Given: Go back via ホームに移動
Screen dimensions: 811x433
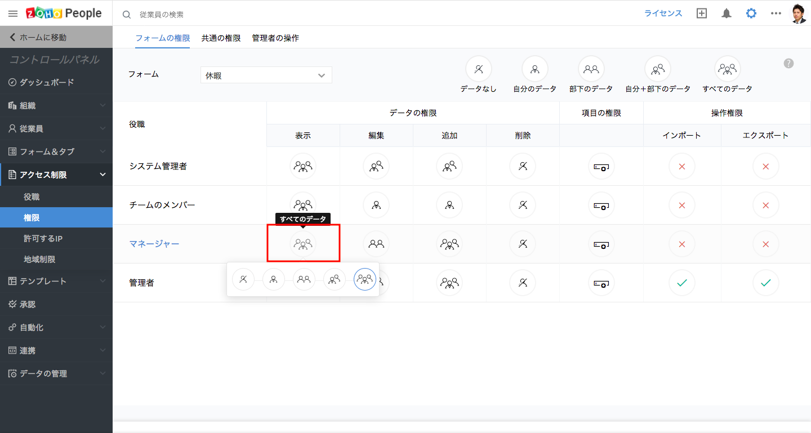Looking at the screenshot, I should click(x=56, y=37).
